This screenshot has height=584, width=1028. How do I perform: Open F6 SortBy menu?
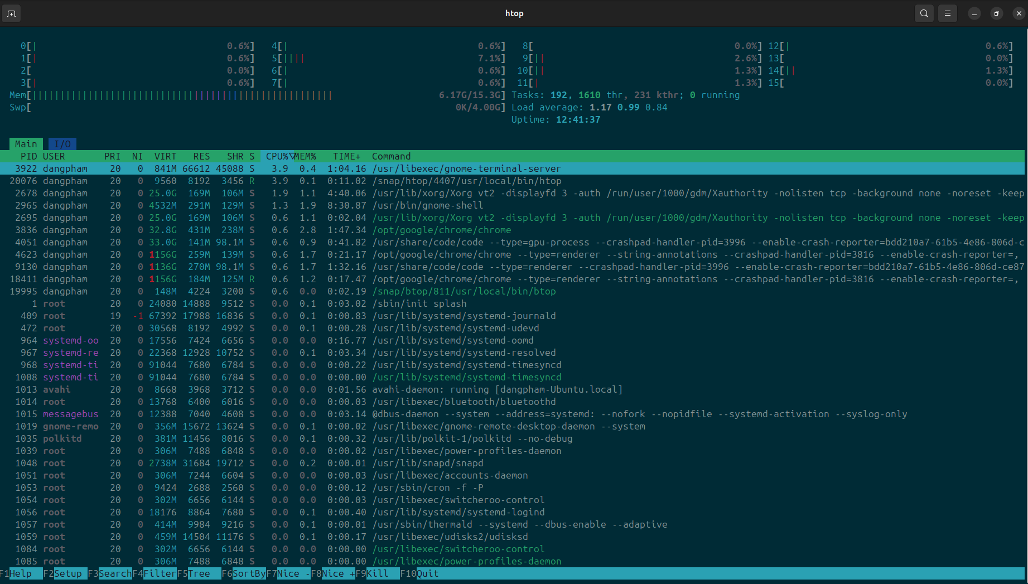click(x=244, y=573)
